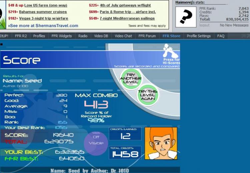Screen dimensions: 250x173
Task: Click the question mark avatar image
Action: 186,17
